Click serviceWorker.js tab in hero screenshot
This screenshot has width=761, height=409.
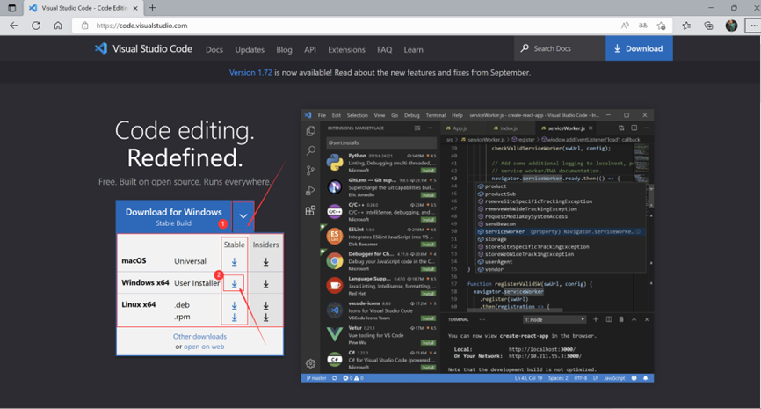pos(566,128)
